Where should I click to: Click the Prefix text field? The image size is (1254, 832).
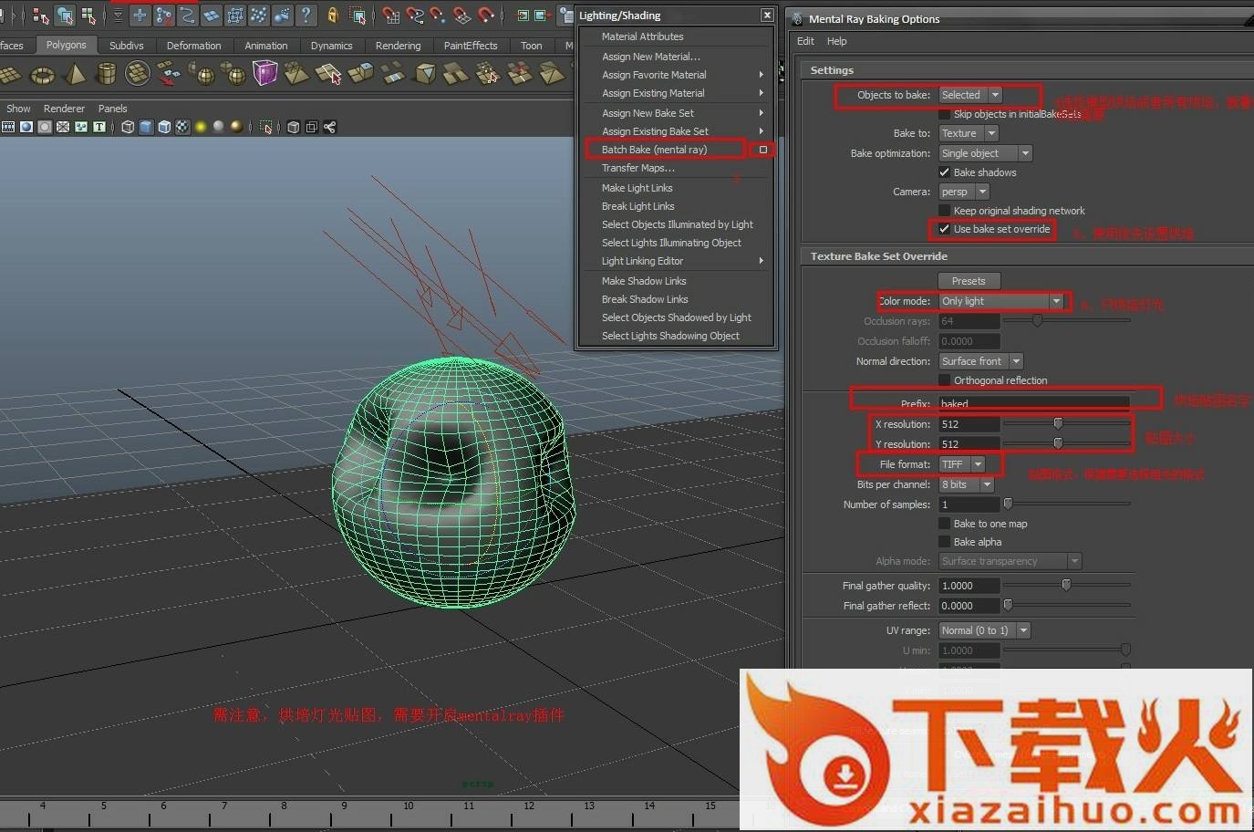1033,403
